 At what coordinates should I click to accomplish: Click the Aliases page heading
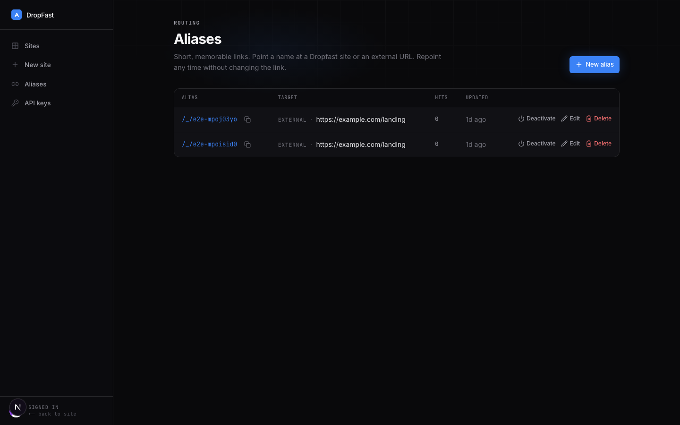[197, 39]
